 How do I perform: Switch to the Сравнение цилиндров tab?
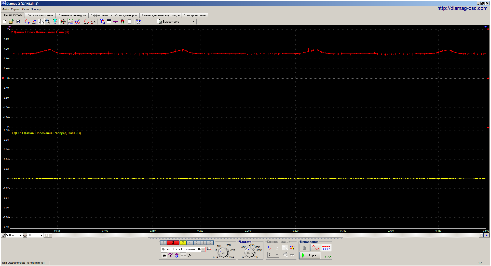[72, 15]
